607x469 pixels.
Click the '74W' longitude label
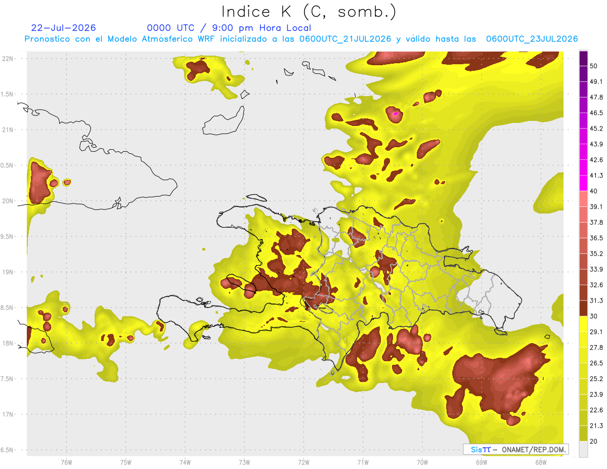point(185,461)
